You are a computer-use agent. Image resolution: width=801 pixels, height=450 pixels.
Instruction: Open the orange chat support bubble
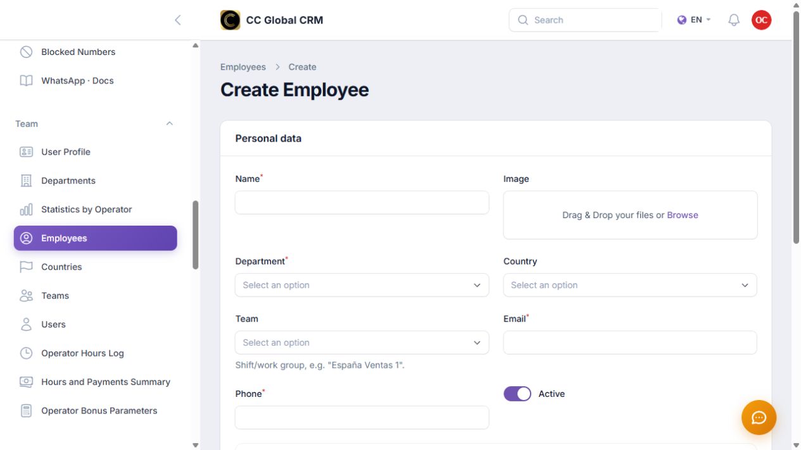759,417
